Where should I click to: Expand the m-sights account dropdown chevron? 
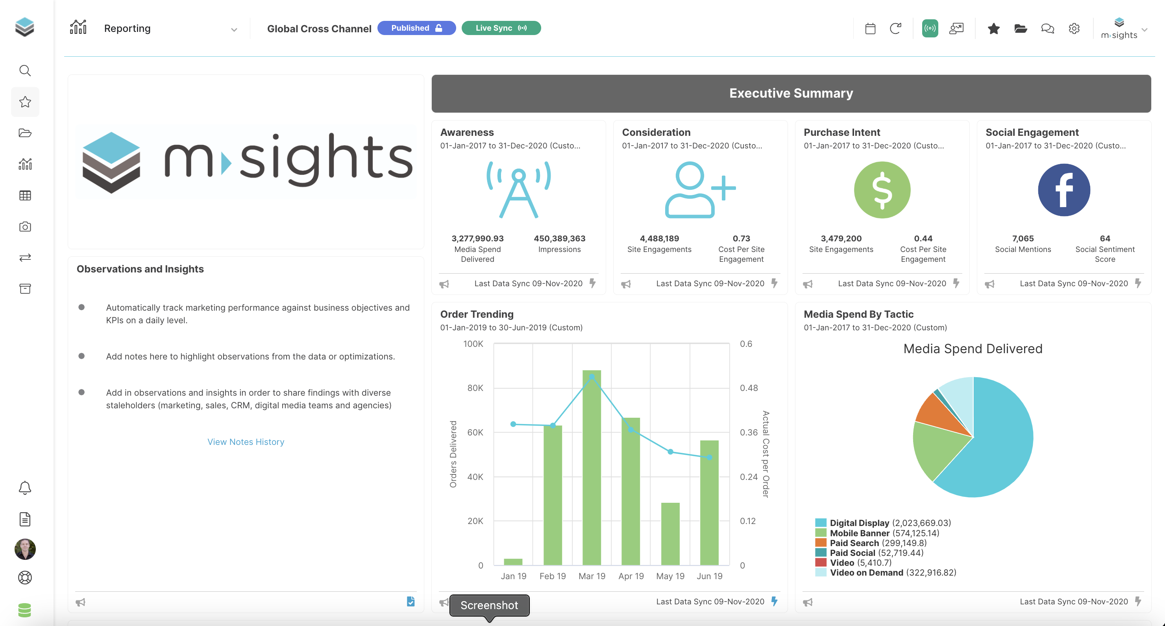1145,30
